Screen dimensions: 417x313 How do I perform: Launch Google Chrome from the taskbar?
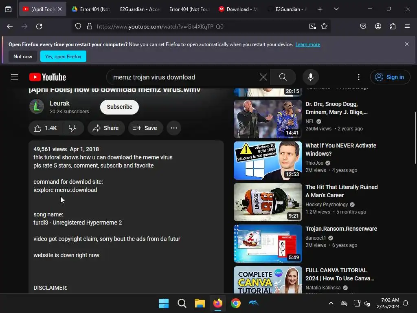236,303
